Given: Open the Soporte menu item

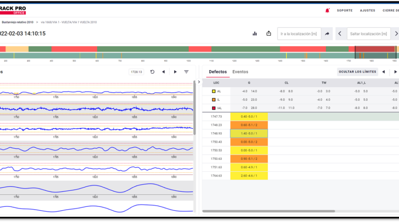Looking at the screenshot, I should tap(344, 10).
